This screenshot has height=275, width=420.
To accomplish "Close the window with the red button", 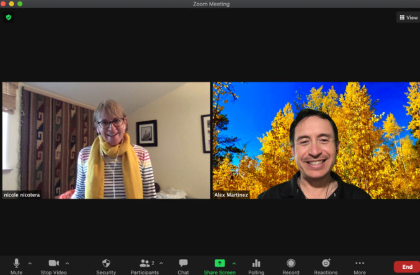I will (3, 4).
